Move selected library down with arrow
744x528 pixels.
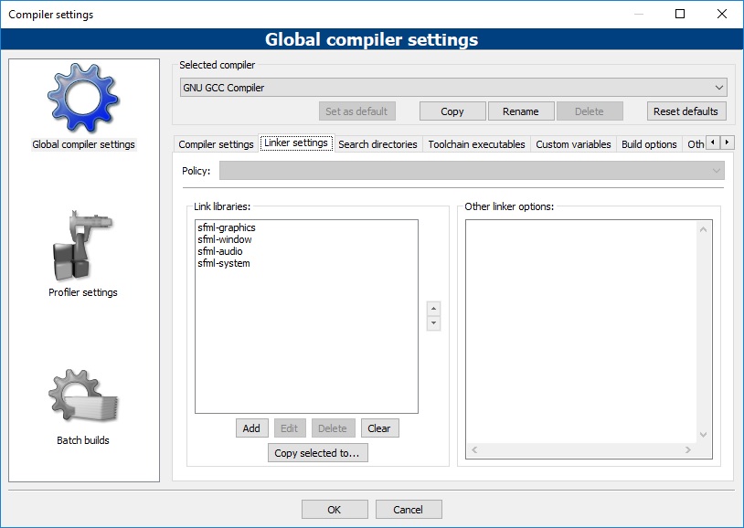(433, 323)
